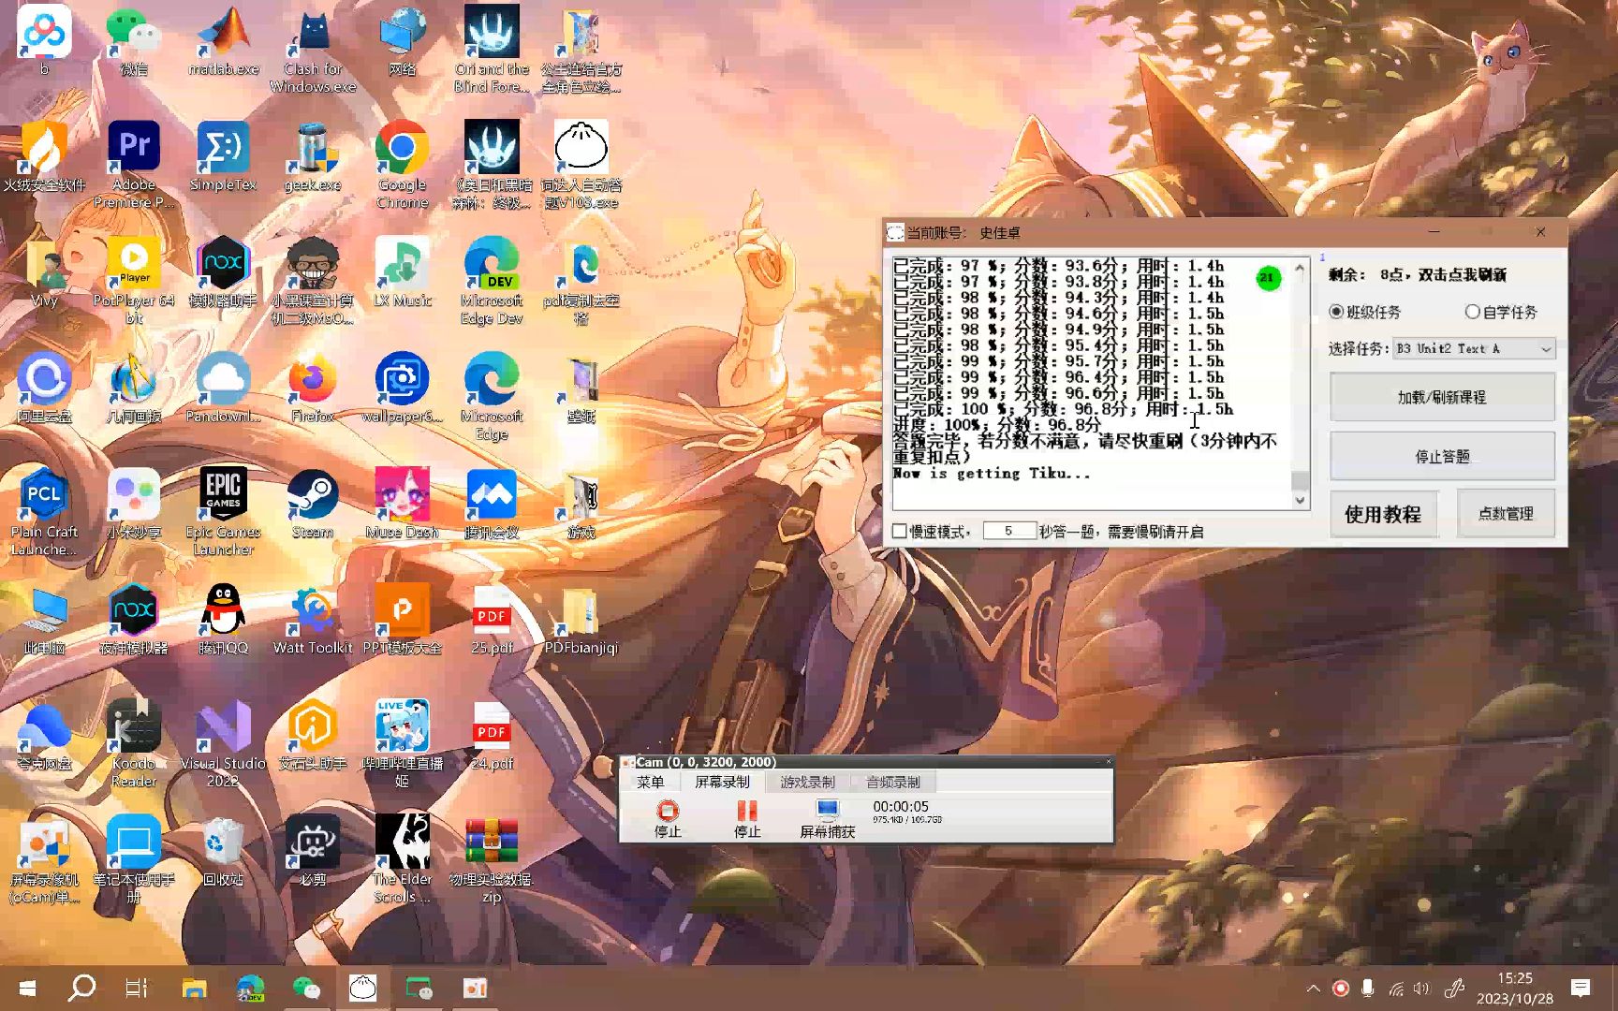
Task: Open LX Music desktop icon
Action: click(403, 272)
